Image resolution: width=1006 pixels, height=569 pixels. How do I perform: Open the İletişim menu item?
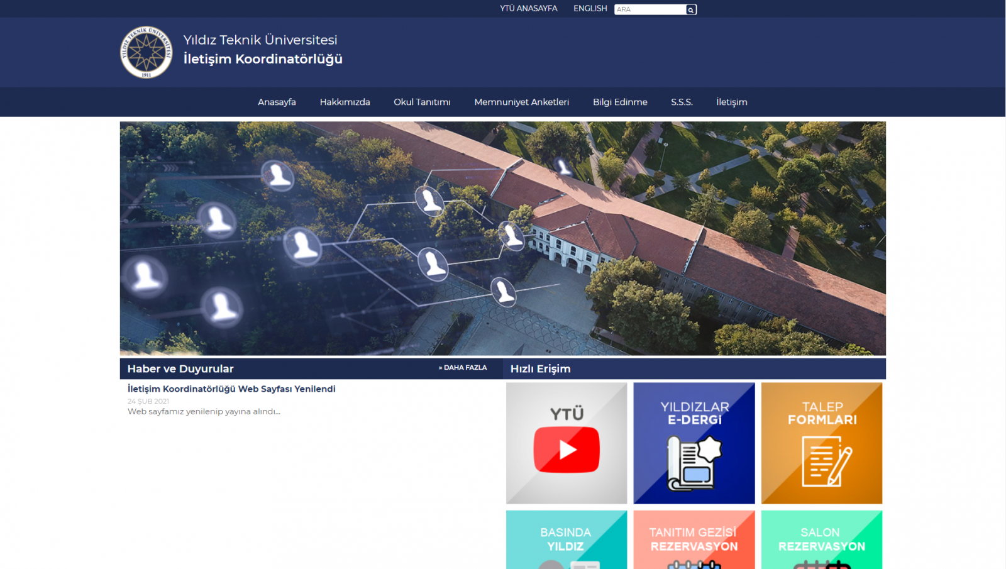click(x=732, y=102)
